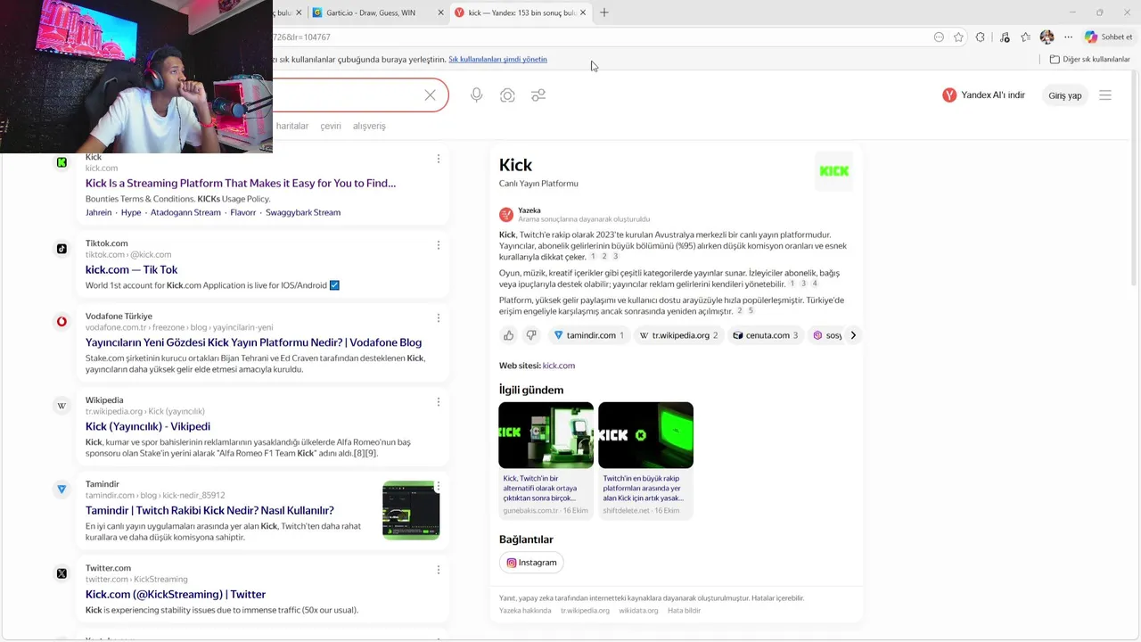The height and width of the screenshot is (642, 1141).
Task: Add page to favorites star icon
Action: click(x=958, y=37)
